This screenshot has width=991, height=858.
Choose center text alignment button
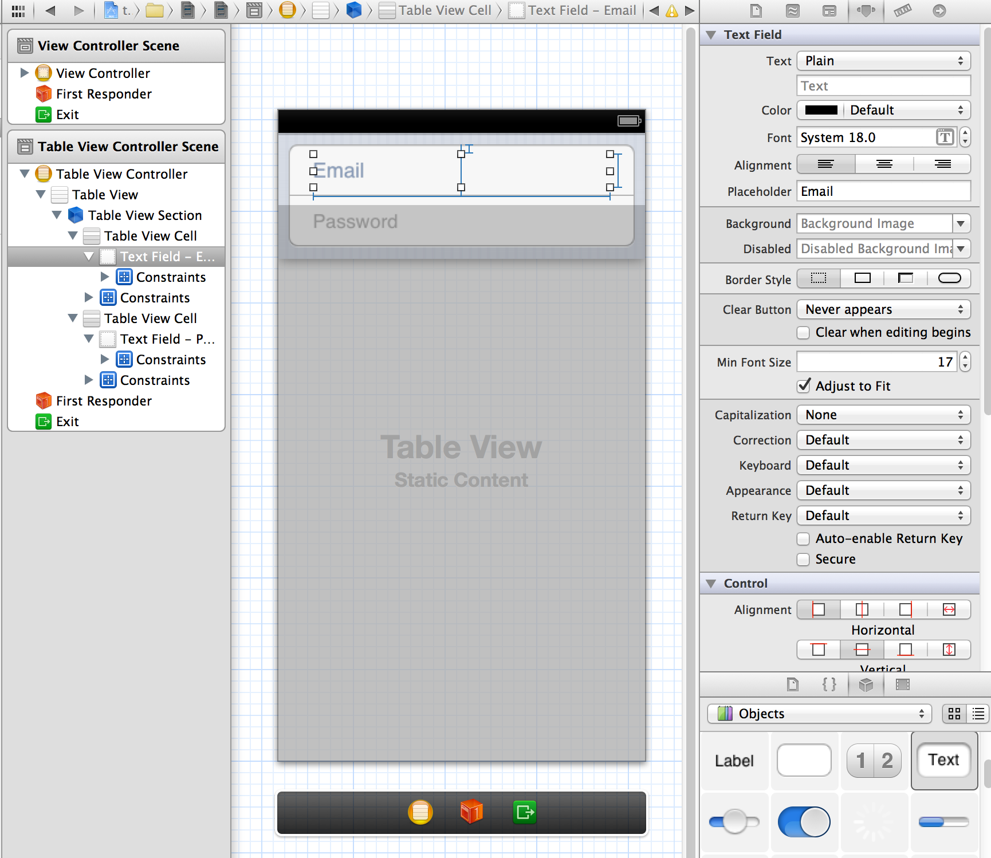click(884, 165)
